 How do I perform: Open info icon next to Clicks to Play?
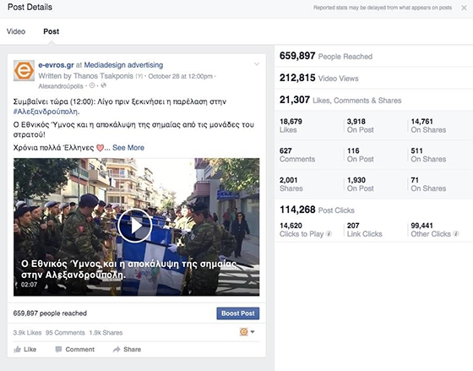[x=329, y=233]
